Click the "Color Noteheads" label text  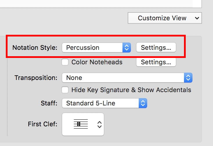click(x=97, y=62)
